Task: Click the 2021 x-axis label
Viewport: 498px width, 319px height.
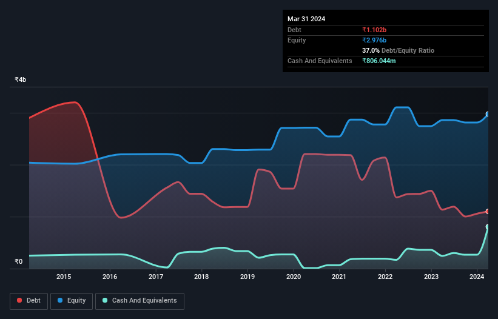Action: click(339, 277)
